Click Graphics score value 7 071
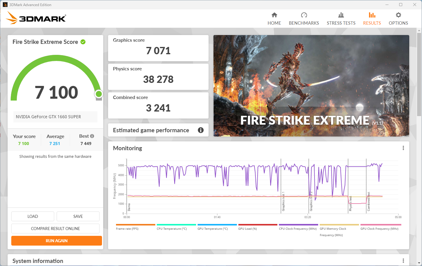 (x=158, y=51)
